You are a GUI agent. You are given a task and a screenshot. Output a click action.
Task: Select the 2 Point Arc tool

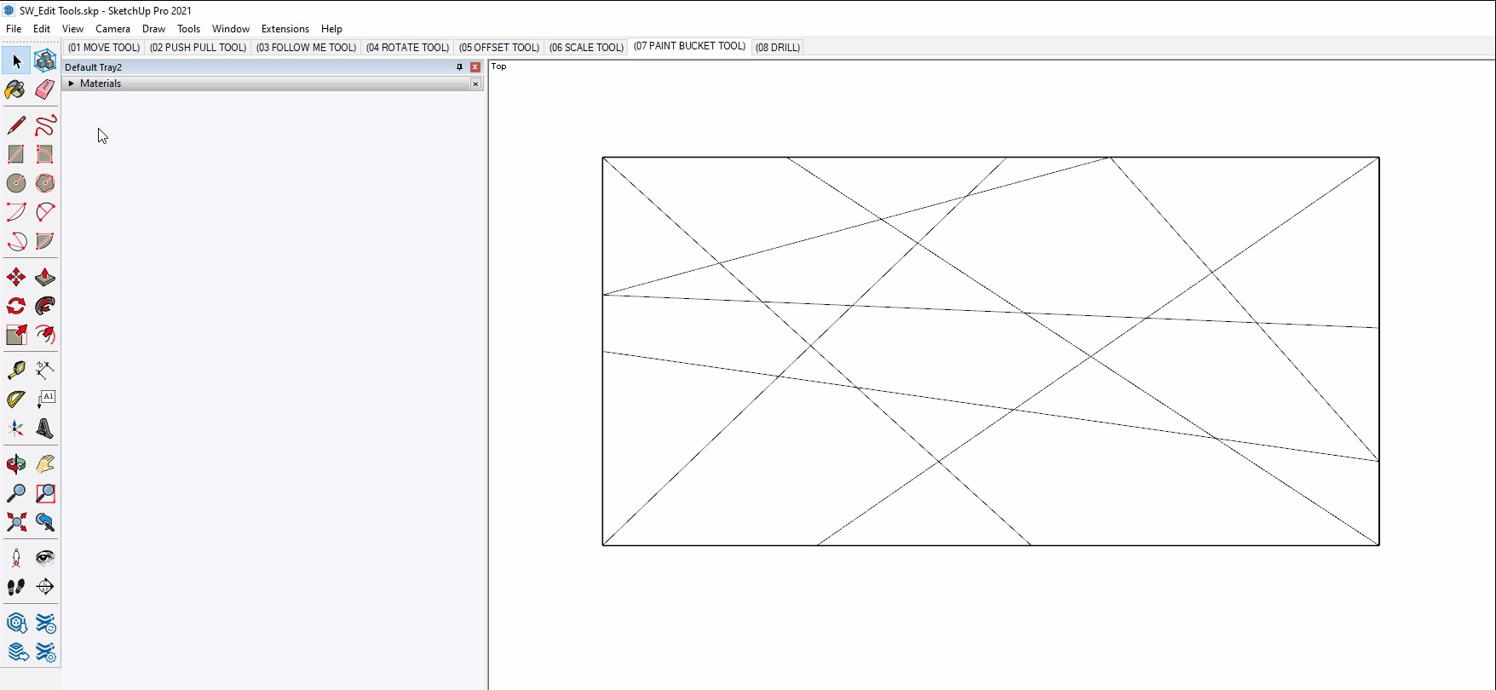click(x=45, y=212)
